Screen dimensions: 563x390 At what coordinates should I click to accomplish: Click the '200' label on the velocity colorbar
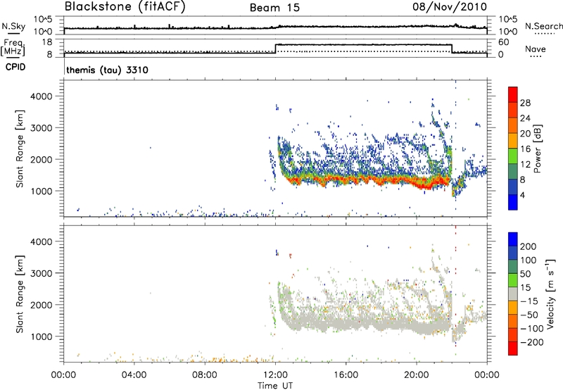click(x=529, y=246)
